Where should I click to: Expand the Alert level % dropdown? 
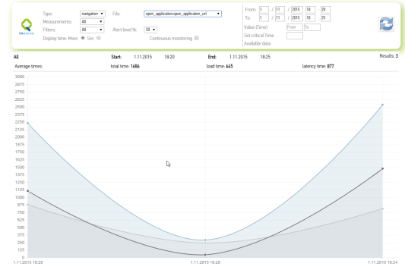click(150, 30)
